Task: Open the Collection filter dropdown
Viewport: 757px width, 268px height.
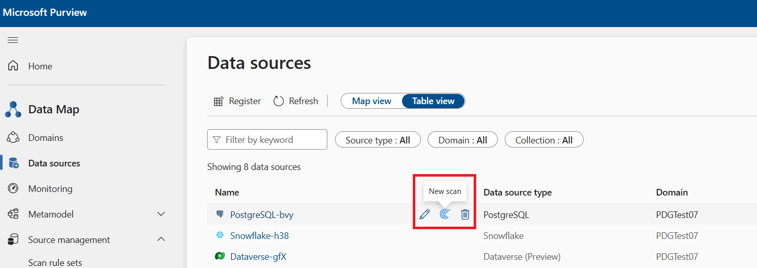Action: pos(544,140)
